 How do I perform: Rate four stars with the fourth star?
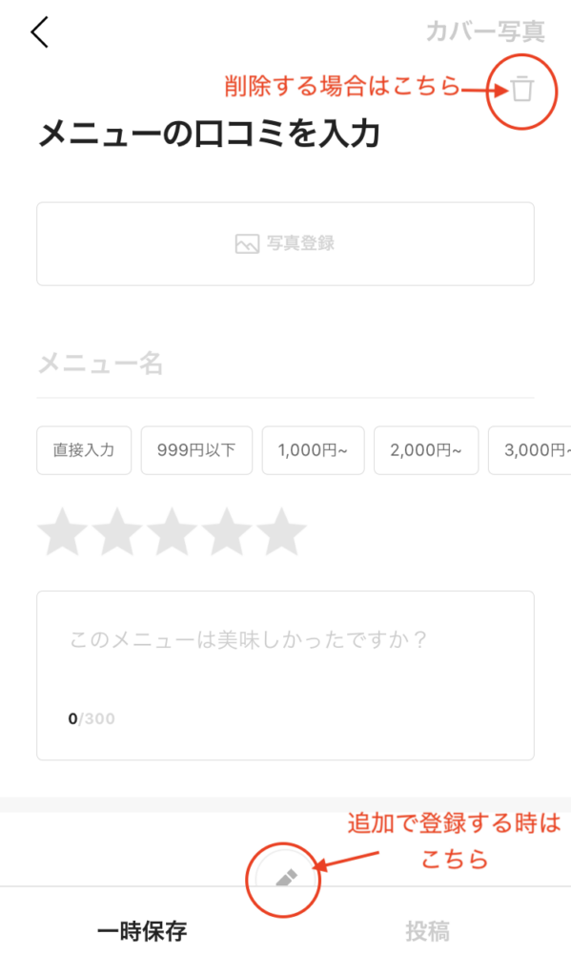[227, 531]
